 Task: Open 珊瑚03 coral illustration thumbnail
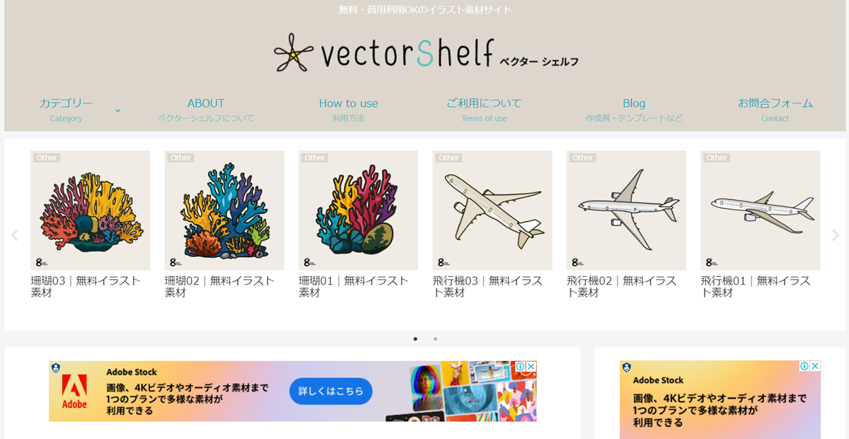(91, 210)
